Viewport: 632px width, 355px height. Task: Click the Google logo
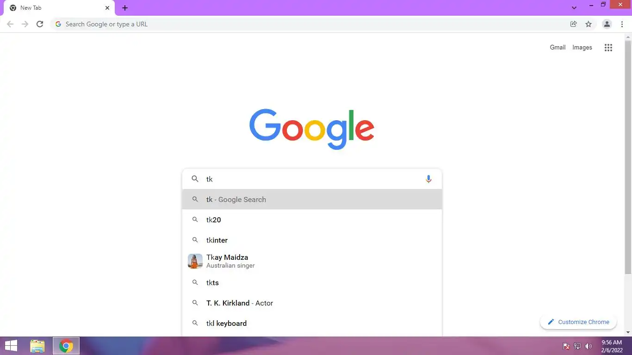pos(312,129)
